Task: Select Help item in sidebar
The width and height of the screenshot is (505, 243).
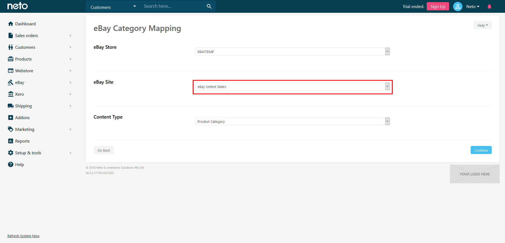Action: [x=19, y=164]
